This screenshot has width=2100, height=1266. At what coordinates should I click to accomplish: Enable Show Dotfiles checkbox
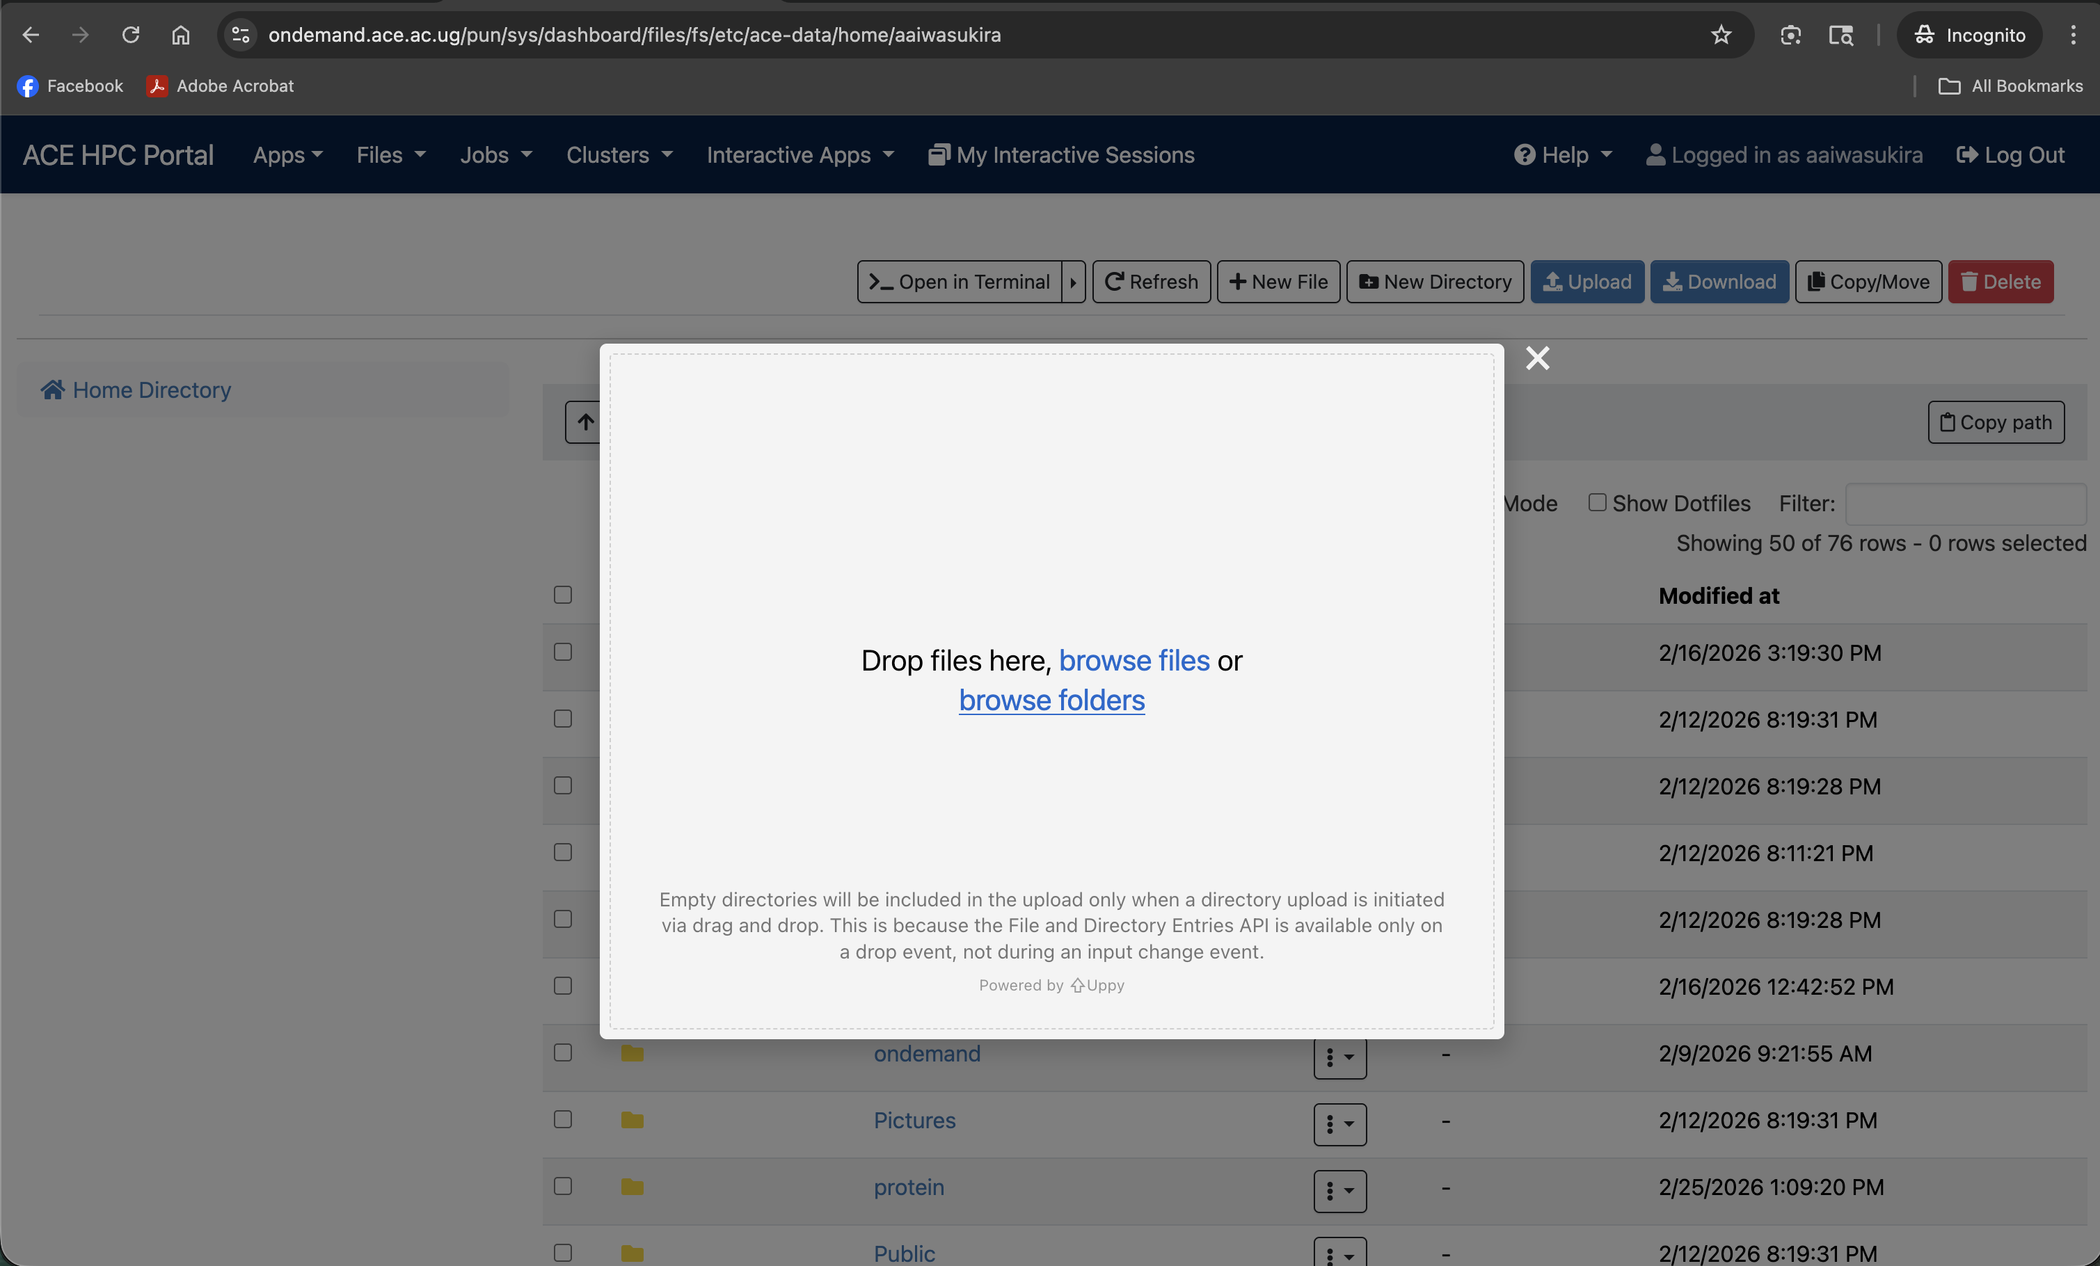[x=1596, y=503]
